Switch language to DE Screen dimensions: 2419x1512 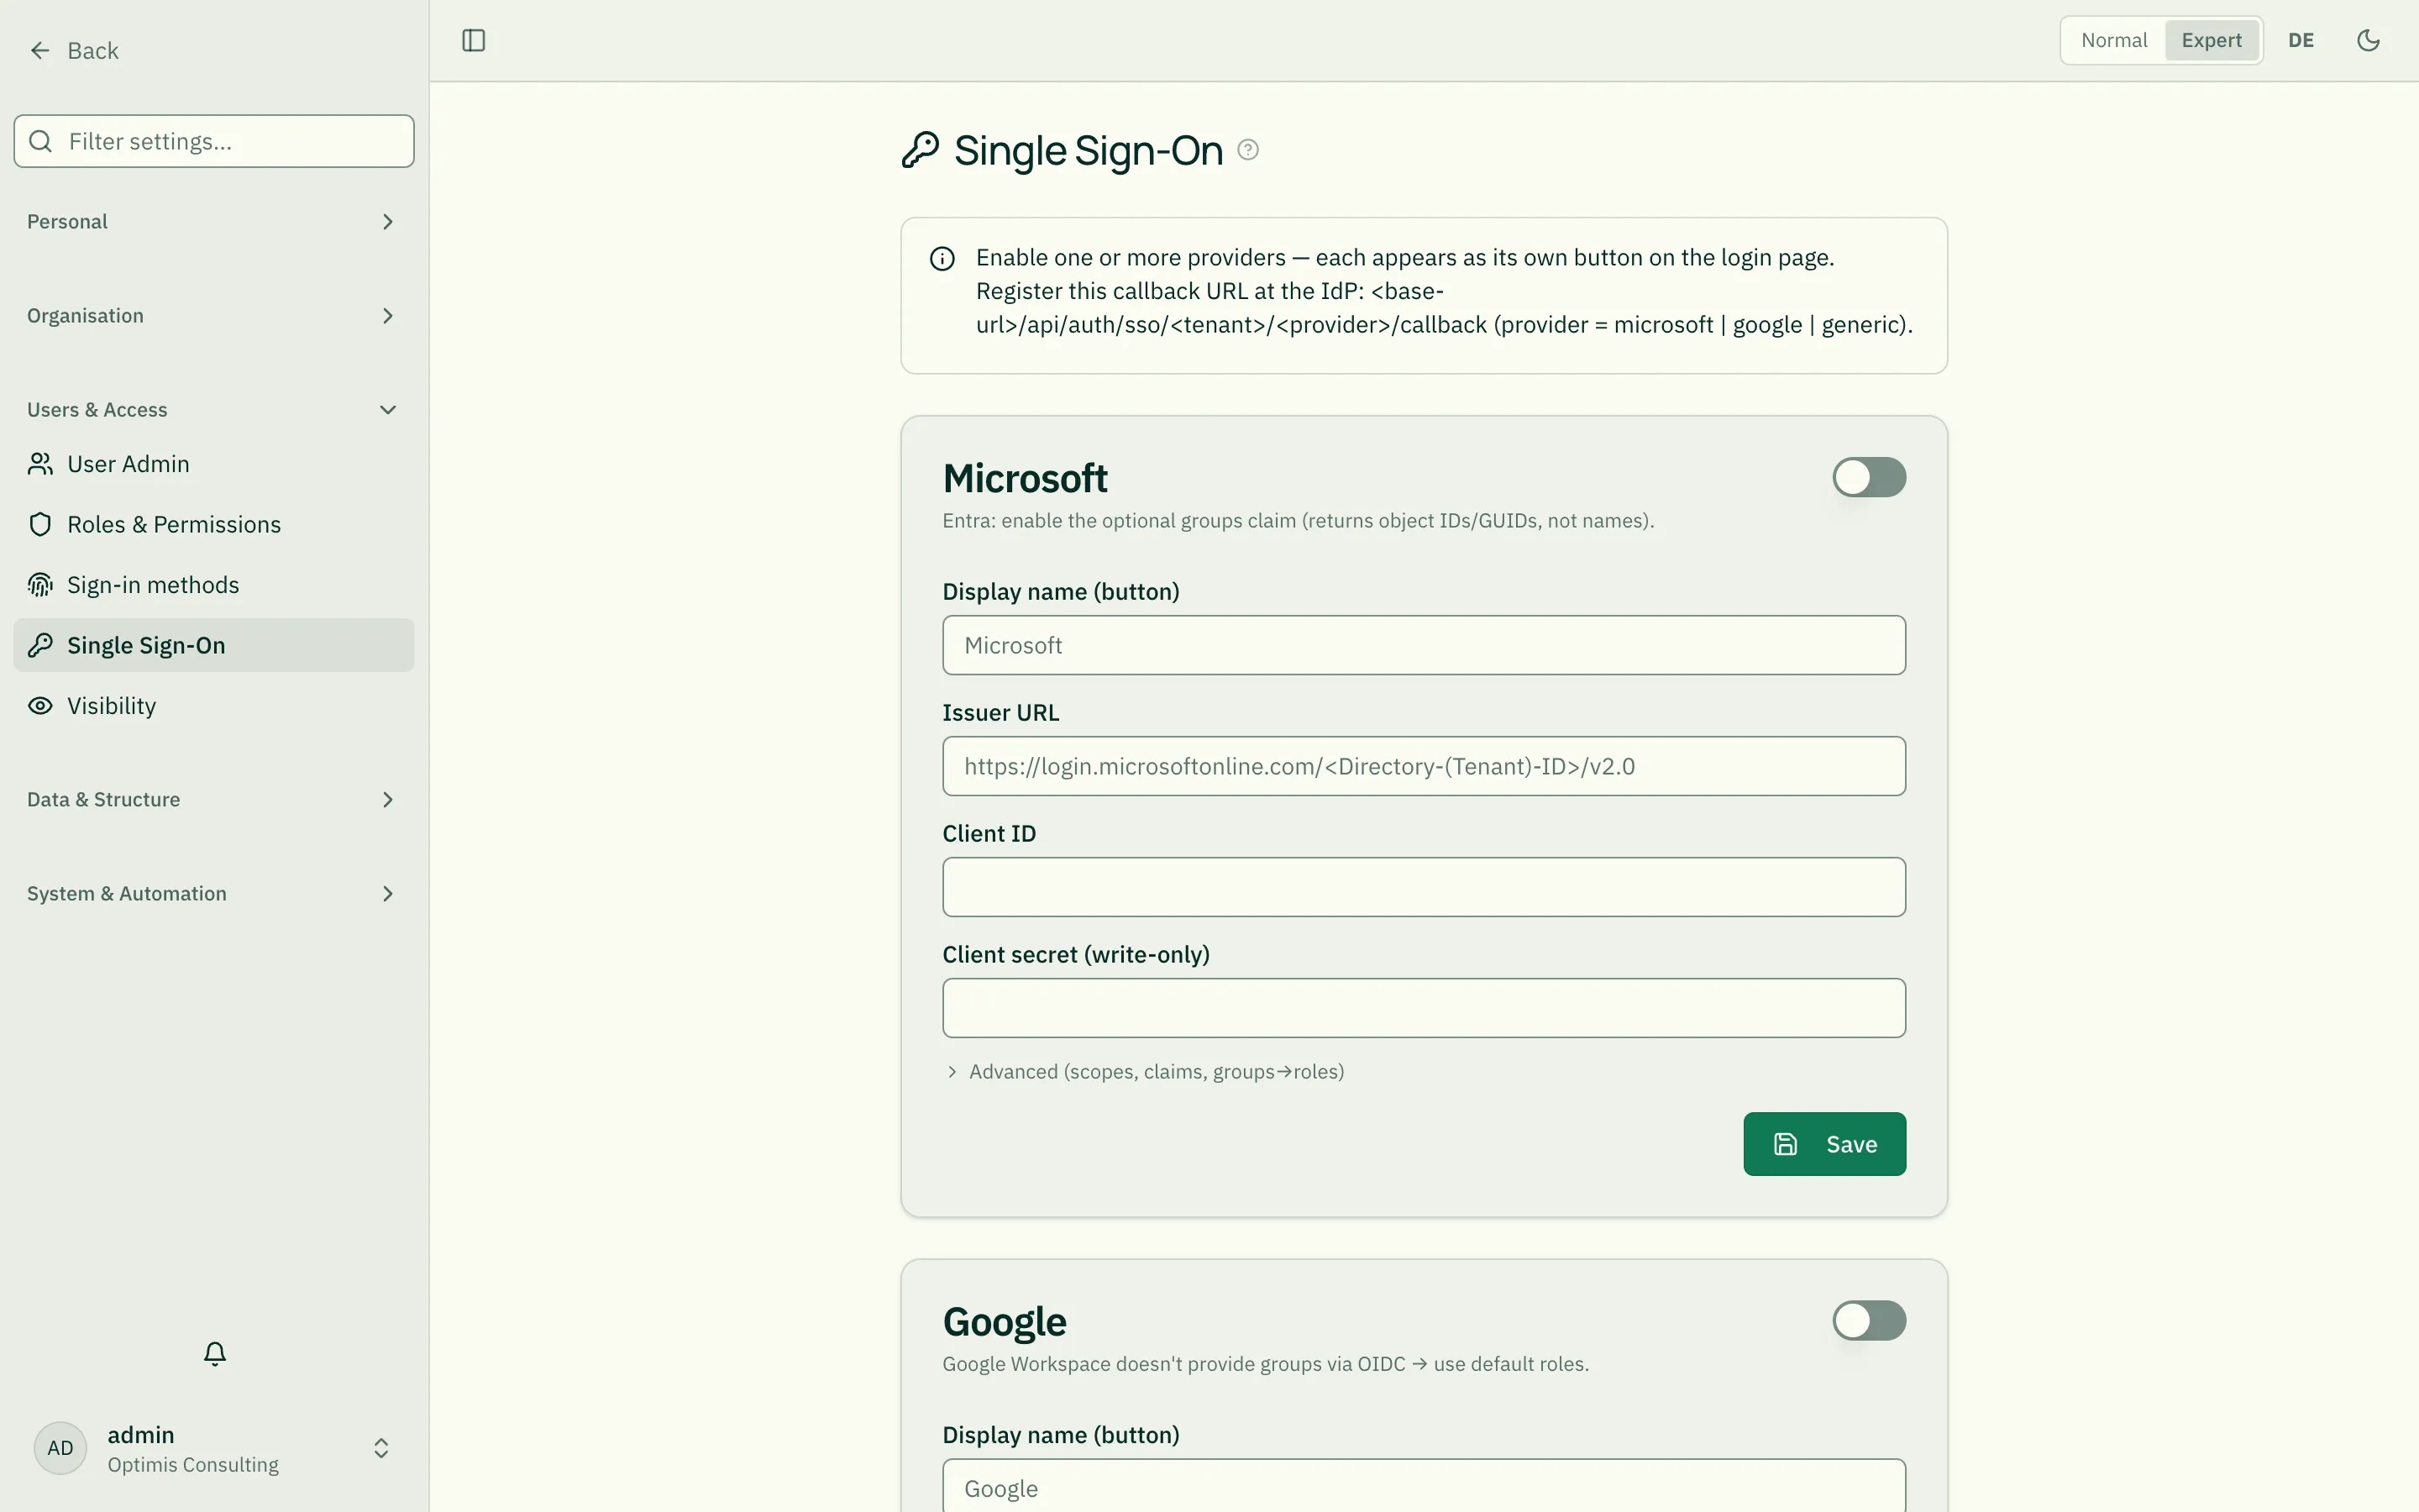(2301, 40)
